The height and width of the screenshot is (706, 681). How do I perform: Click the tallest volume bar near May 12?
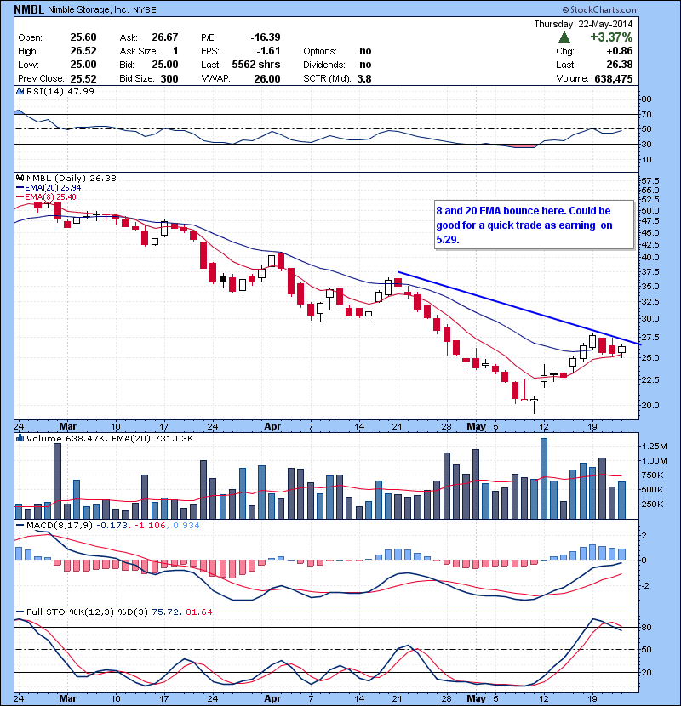(544, 479)
